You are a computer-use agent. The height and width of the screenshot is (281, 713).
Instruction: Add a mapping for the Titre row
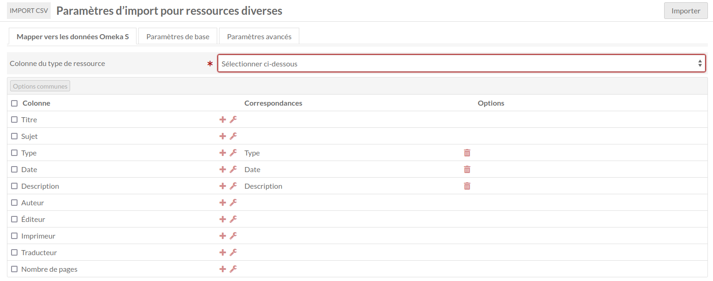point(222,120)
